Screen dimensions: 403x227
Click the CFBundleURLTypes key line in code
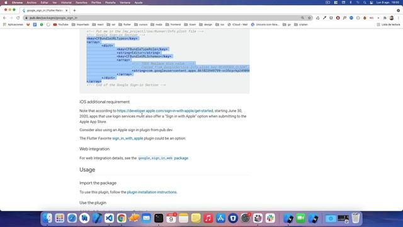pos(112,38)
